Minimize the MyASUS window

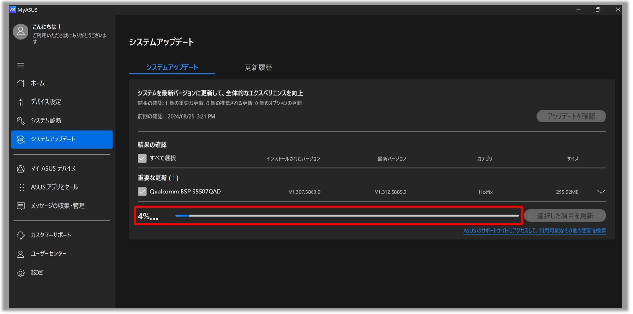(x=578, y=9)
